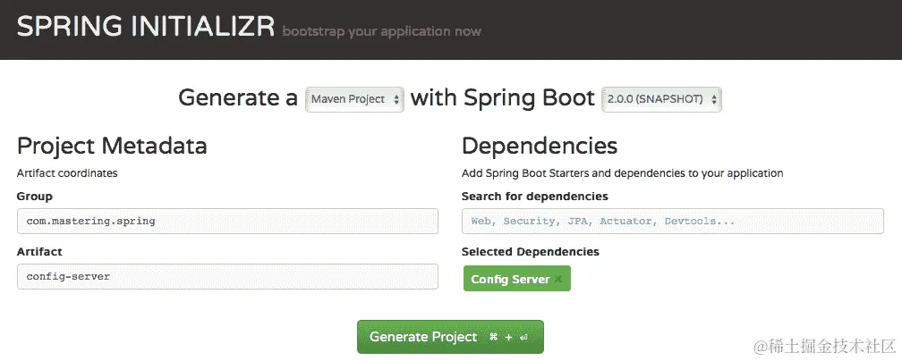This screenshot has width=902, height=361.
Task: Click the Artifact coordinates description text
Action: point(67,173)
